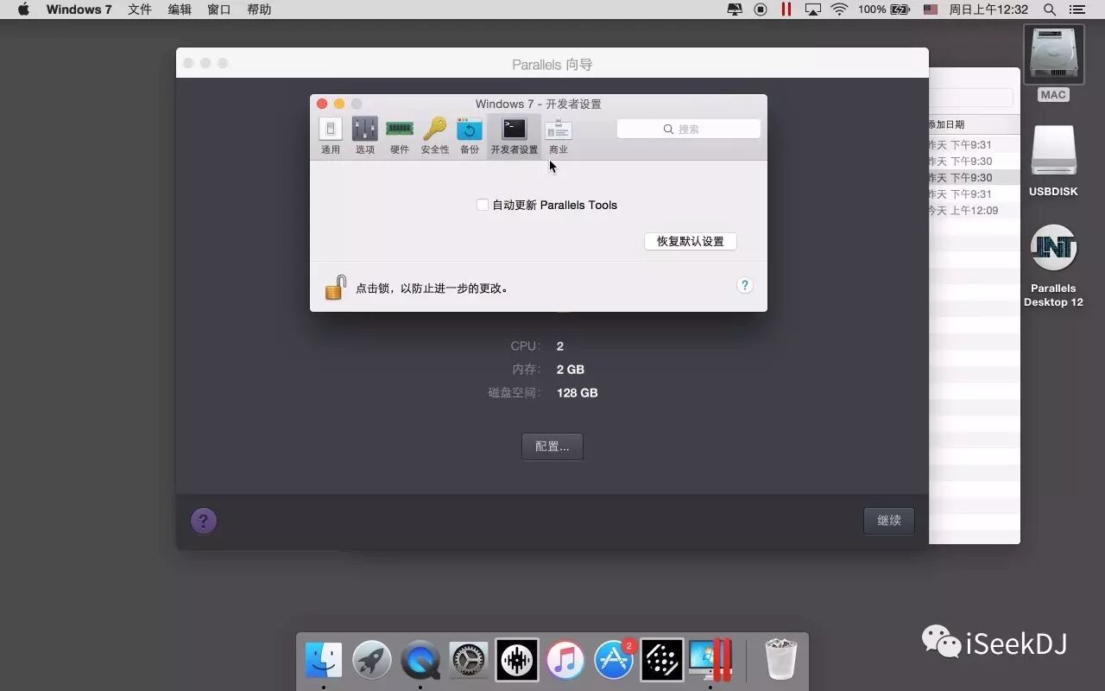Click the 磁盘空间 value 128 GB
1105x691 pixels.
578,392
